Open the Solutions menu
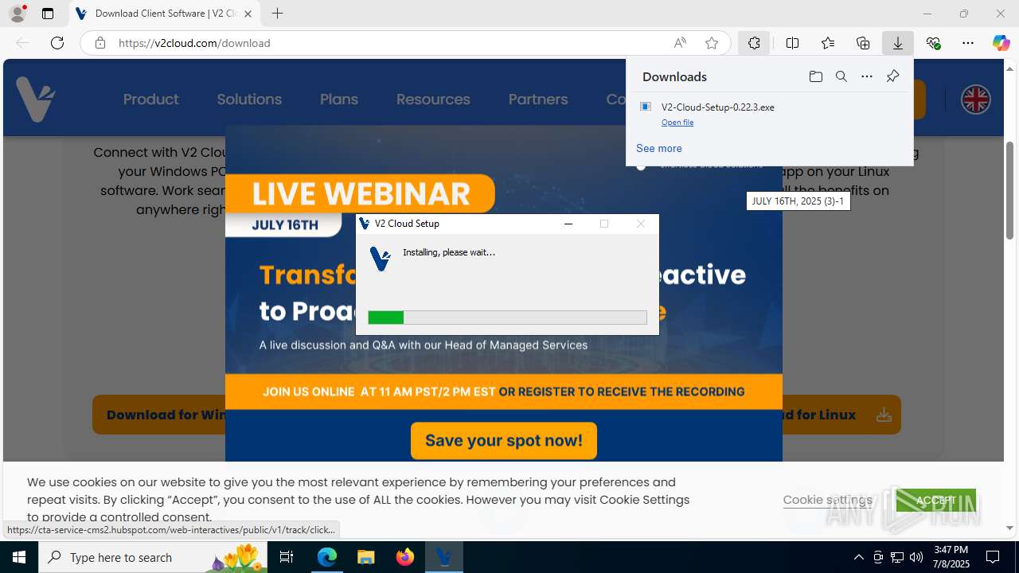The image size is (1019, 573). (249, 99)
